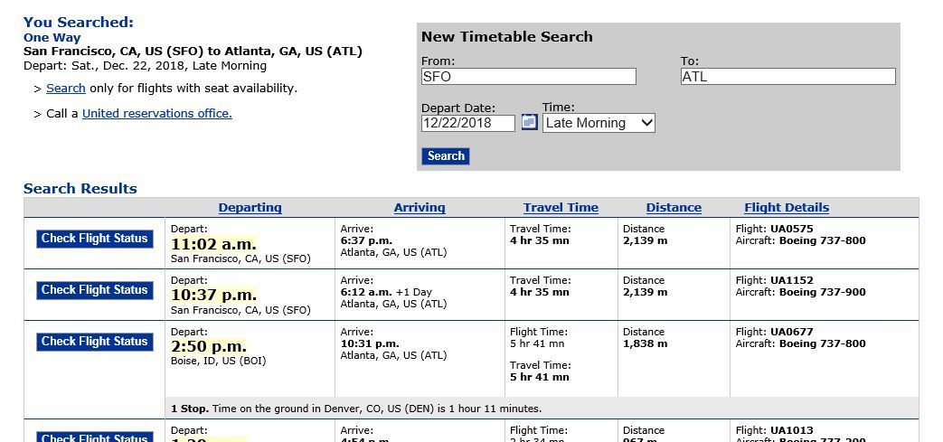Click the Flight Details column header

pyautogui.click(x=787, y=208)
